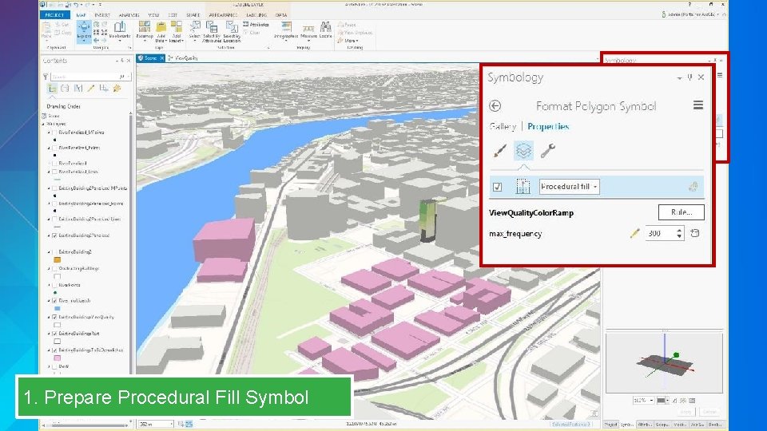Toggle ObstructingBuildings layer checkbox
This screenshot has width=767, height=431.
55,268
